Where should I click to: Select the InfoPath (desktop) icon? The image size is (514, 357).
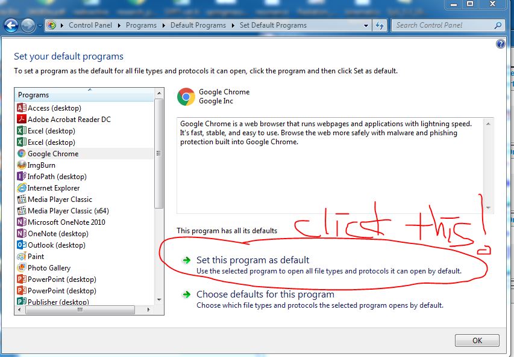pyautogui.click(x=21, y=176)
